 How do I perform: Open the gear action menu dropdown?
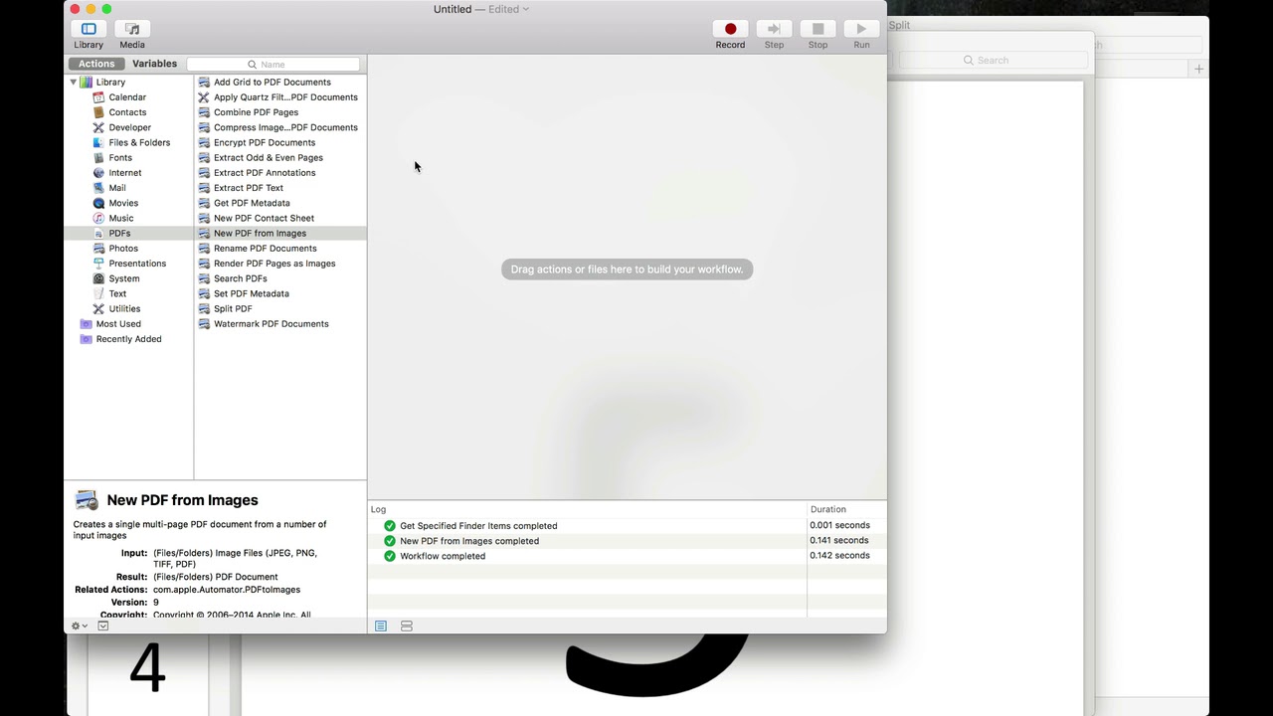point(79,626)
